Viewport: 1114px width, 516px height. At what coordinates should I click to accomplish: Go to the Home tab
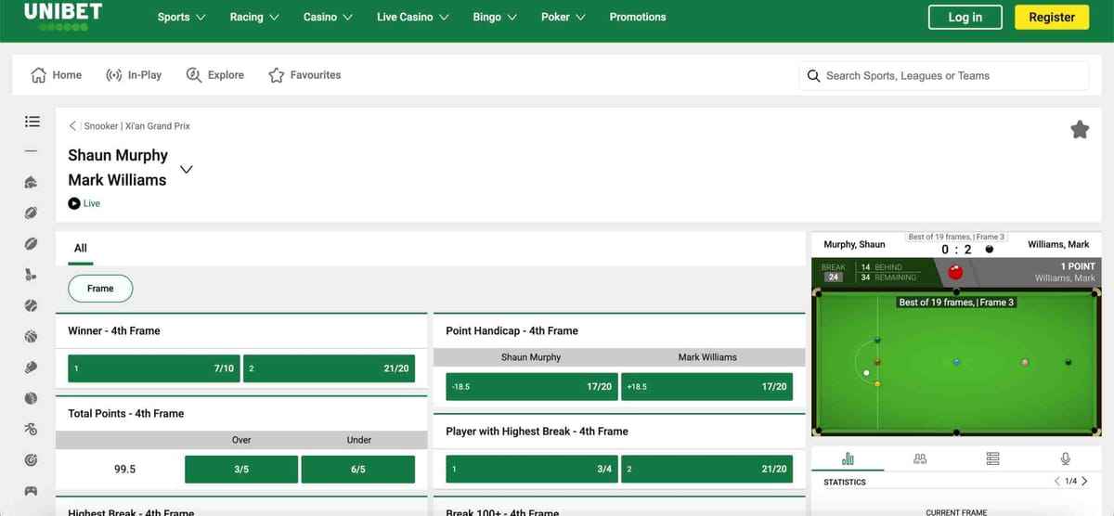click(57, 75)
